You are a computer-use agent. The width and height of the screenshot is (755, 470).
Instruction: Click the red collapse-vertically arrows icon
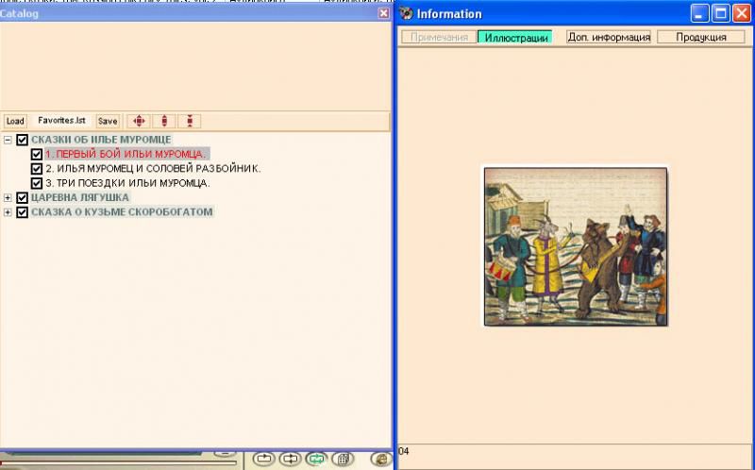190,121
